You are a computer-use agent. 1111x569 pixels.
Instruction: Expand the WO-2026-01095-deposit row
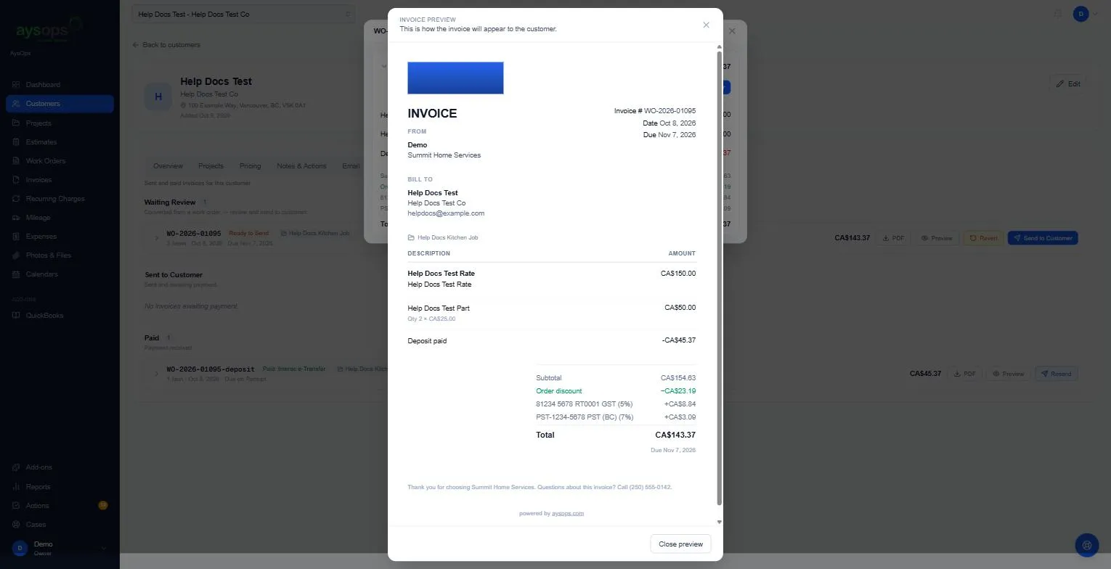[x=157, y=374]
